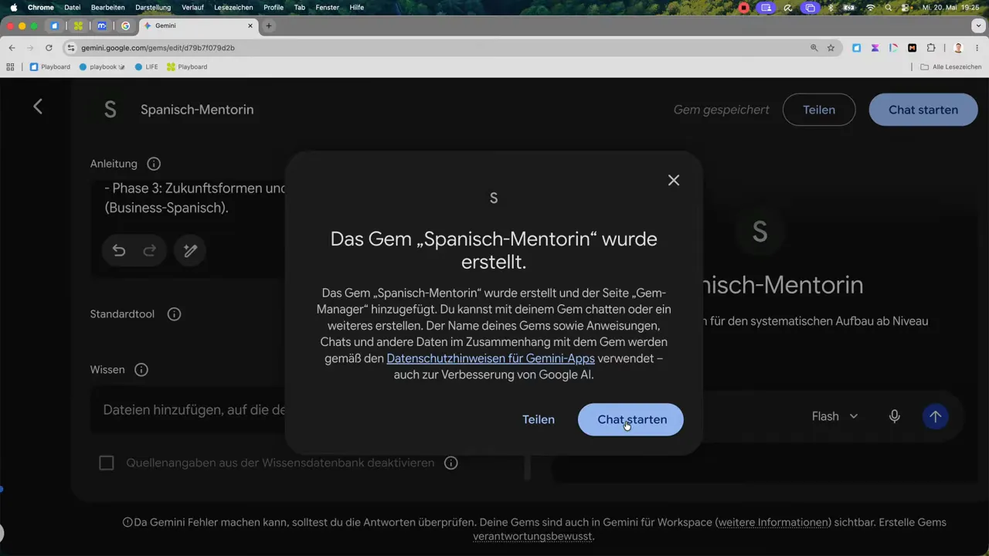Open Alle Lesezeichen folder
The width and height of the screenshot is (989, 556).
point(950,67)
